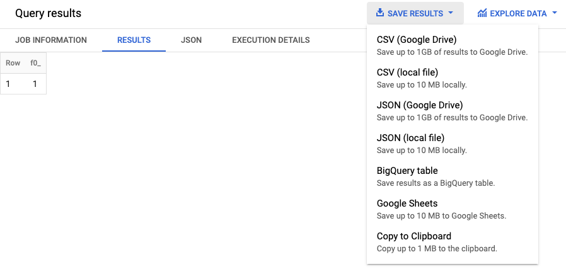View the Execution Details tab
This screenshot has width=566, height=274.
pos(270,40)
